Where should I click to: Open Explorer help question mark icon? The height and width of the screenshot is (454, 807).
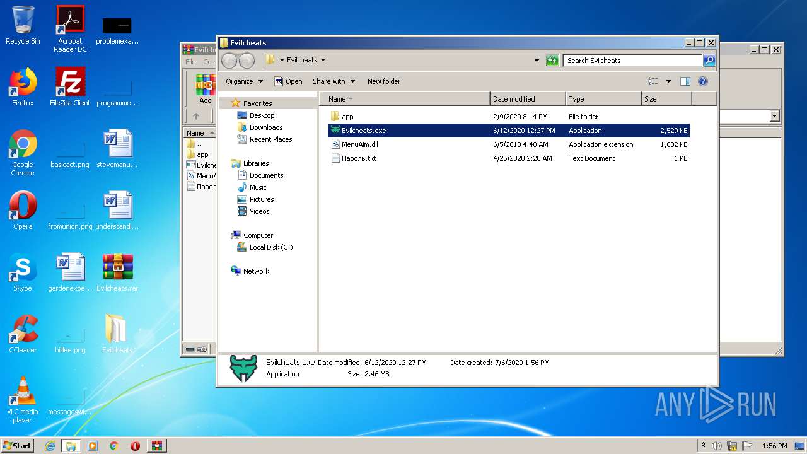[703, 81]
